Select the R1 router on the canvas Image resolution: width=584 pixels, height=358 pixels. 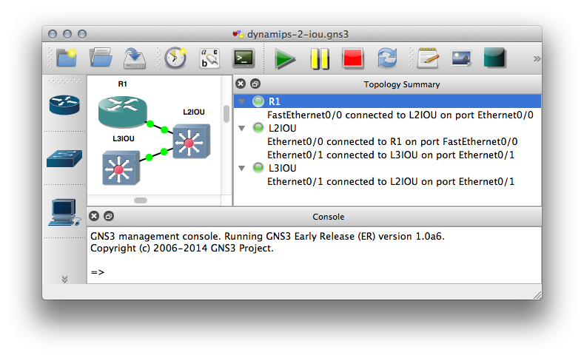pos(123,111)
